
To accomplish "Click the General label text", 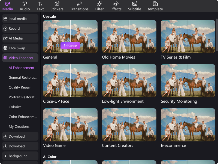I will pos(50,57).
